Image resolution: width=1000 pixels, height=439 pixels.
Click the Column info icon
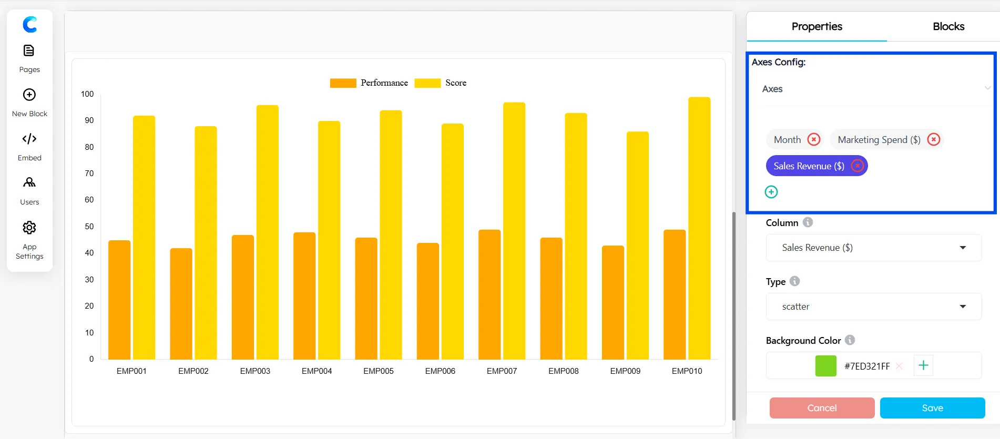point(808,222)
